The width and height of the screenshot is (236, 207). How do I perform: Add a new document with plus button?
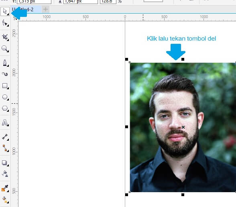[45, 10]
